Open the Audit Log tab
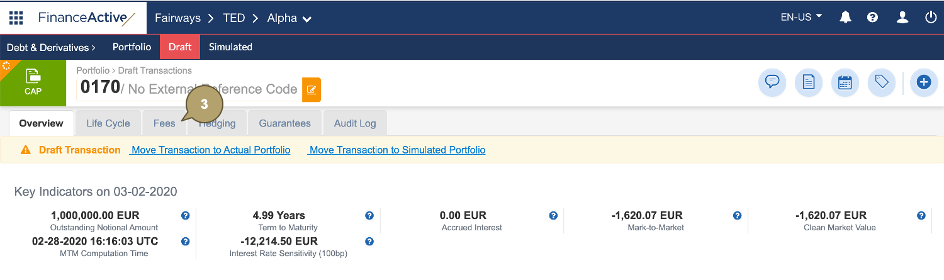The height and width of the screenshot is (280, 944). [x=355, y=123]
